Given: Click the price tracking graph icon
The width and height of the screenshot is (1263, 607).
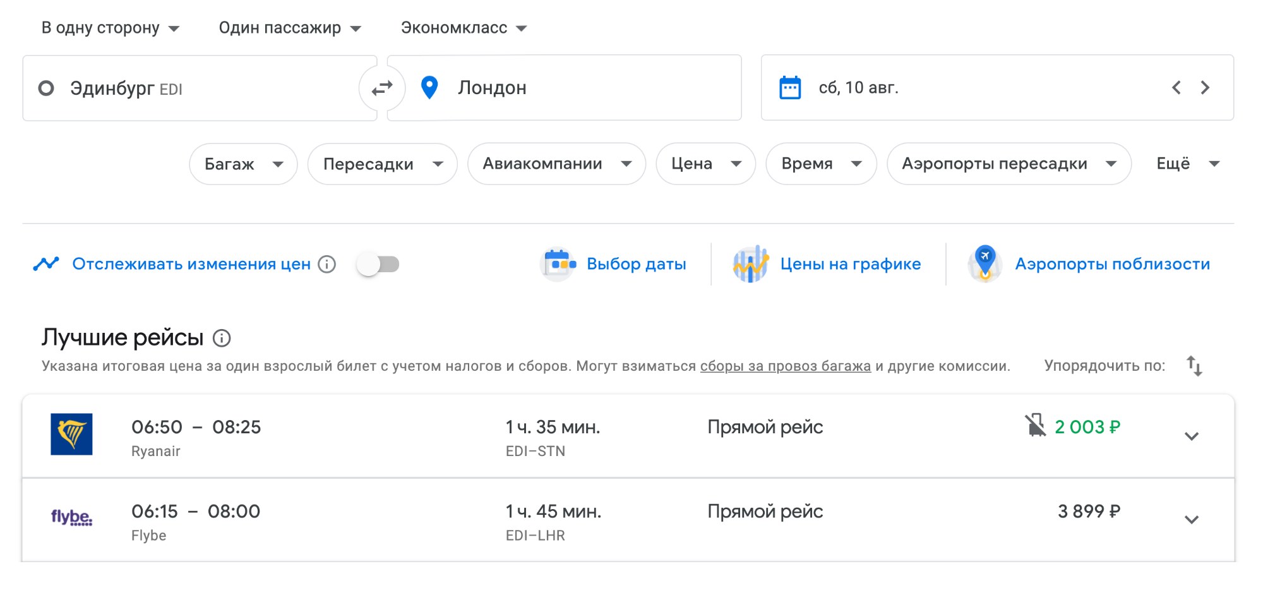Looking at the screenshot, I should click(46, 263).
